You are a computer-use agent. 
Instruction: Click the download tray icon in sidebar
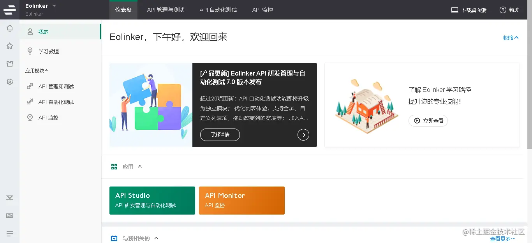pyautogui.click(x=10, y=198)
